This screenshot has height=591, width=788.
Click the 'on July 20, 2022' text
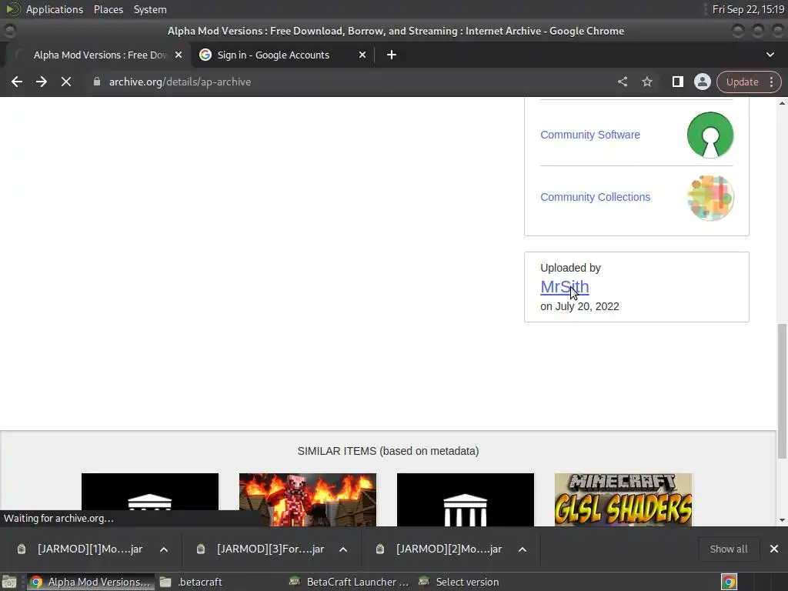pos(579,306)
